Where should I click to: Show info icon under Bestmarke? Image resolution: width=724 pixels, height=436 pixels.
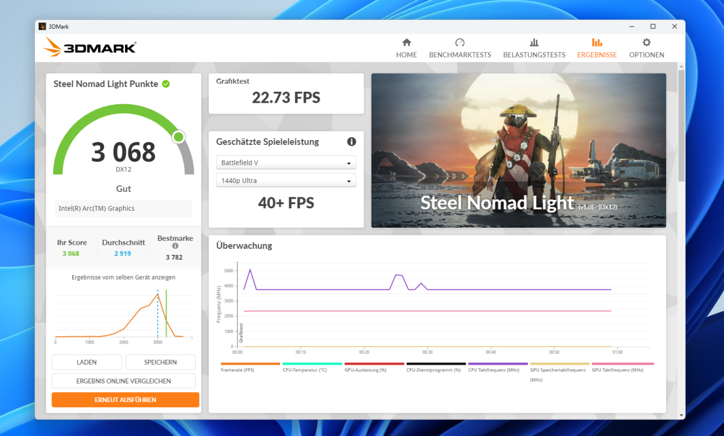tap(175, 246)
